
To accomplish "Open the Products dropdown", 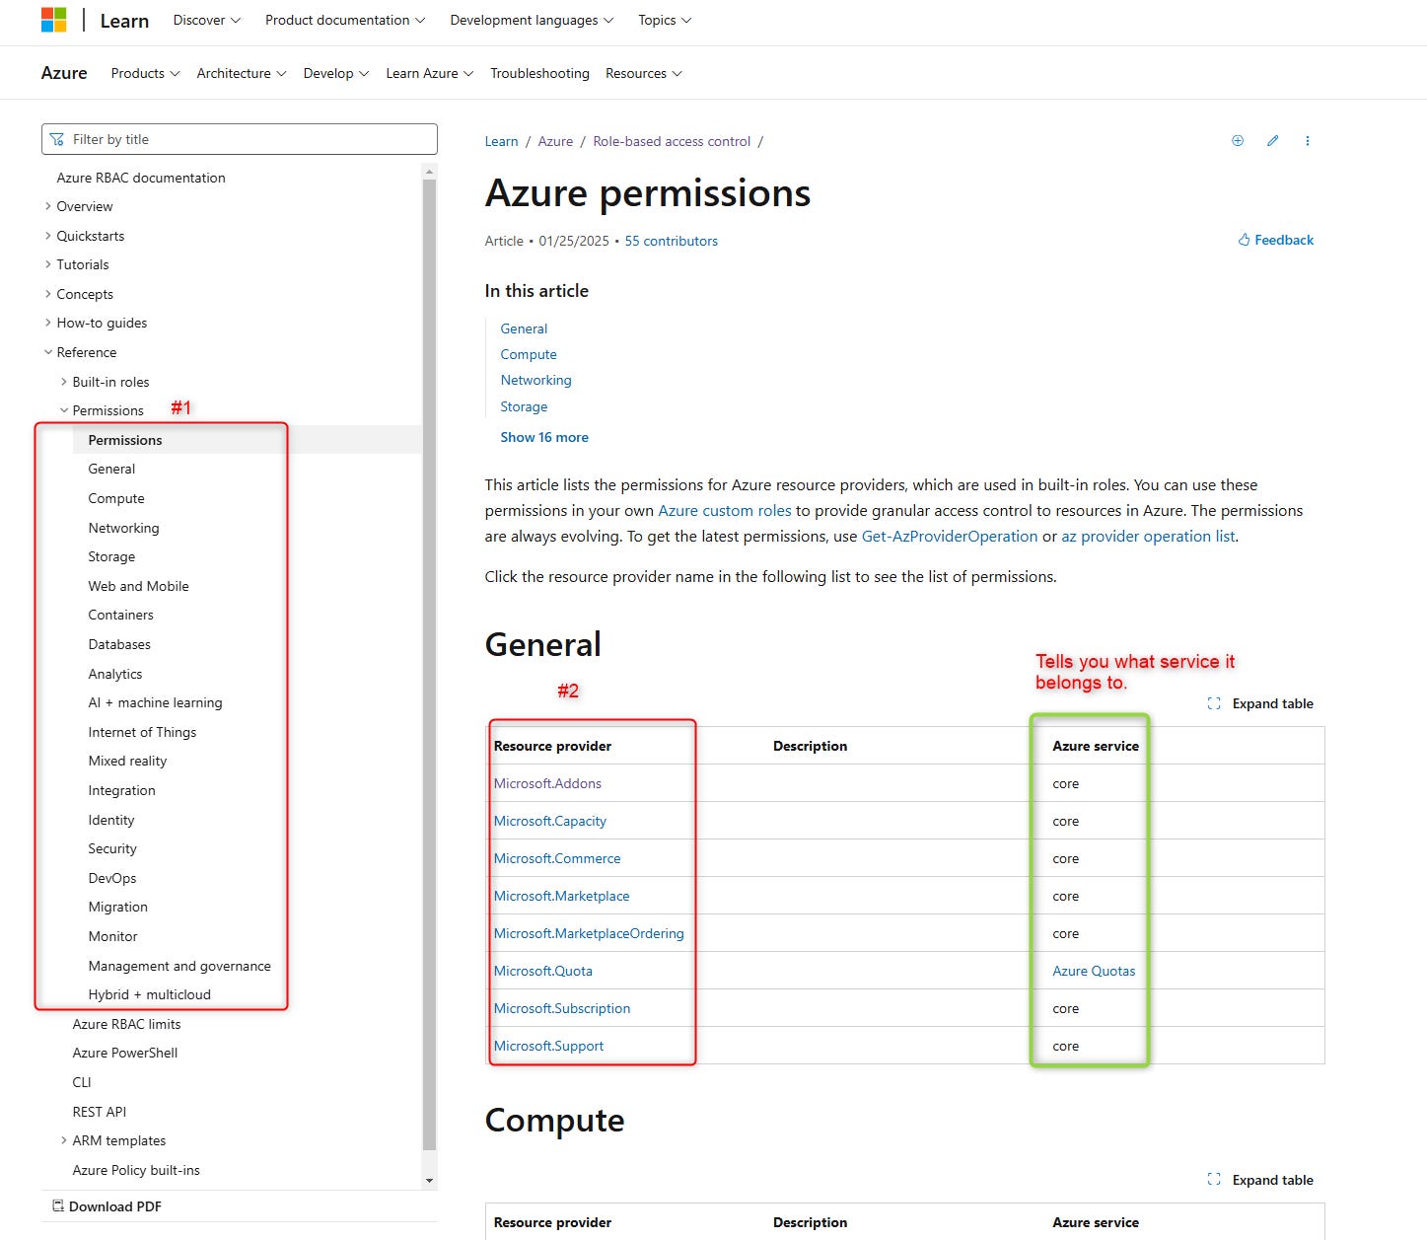I will click(x=144, y=73).
